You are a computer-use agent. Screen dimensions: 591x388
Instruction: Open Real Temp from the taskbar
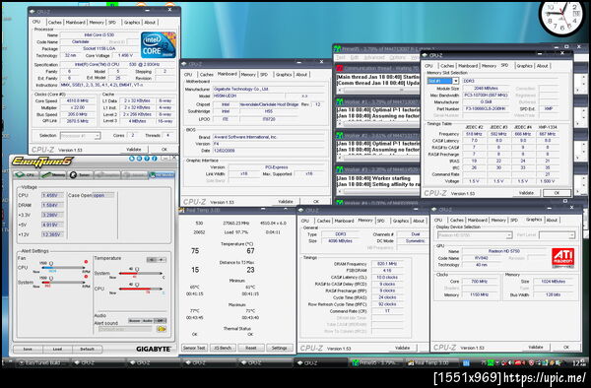[x=431, y=362]
